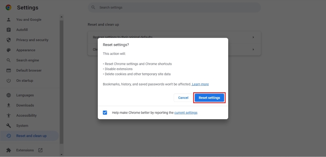
Task: Click the Accessibility figure icon
Action: point(9,116)
